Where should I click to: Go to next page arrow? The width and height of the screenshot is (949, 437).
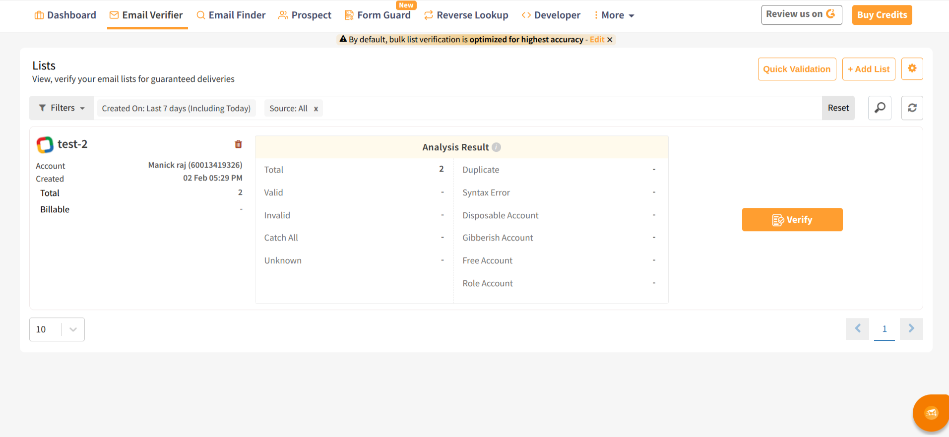tap(911, 329)
